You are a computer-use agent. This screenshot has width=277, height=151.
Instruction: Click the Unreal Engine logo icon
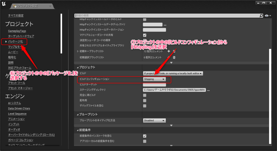click(x=4, y=5)
